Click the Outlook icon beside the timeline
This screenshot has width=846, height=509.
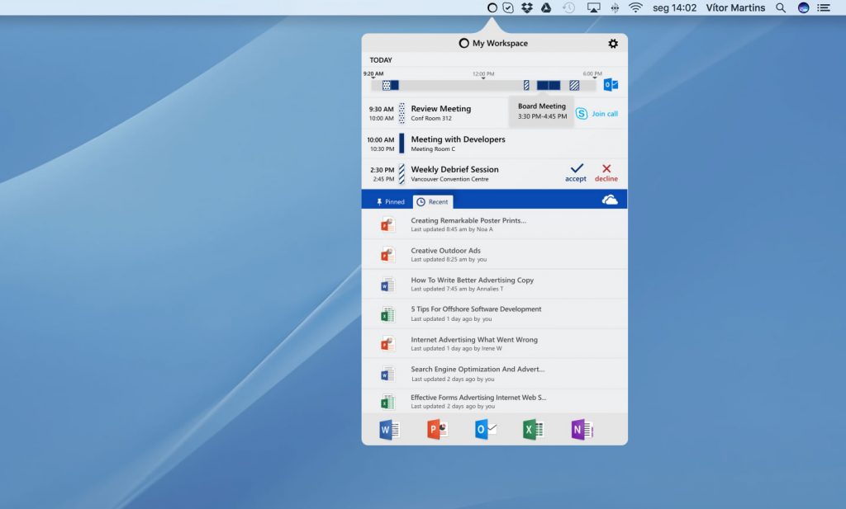[x=611, y=85]
